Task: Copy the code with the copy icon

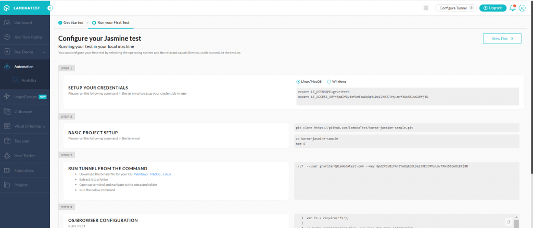Action: (x=508, y=221)
